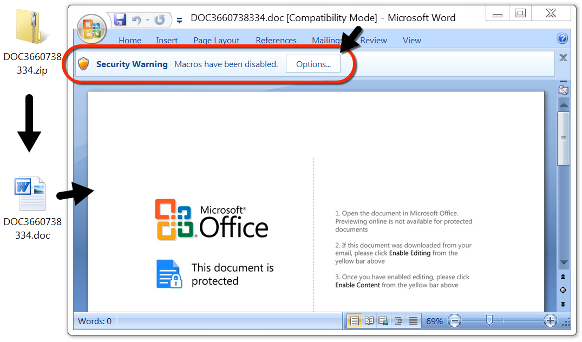Close the Microsoft Word window
This screenshot has height=342, width=582.
[x=551, y=14]
